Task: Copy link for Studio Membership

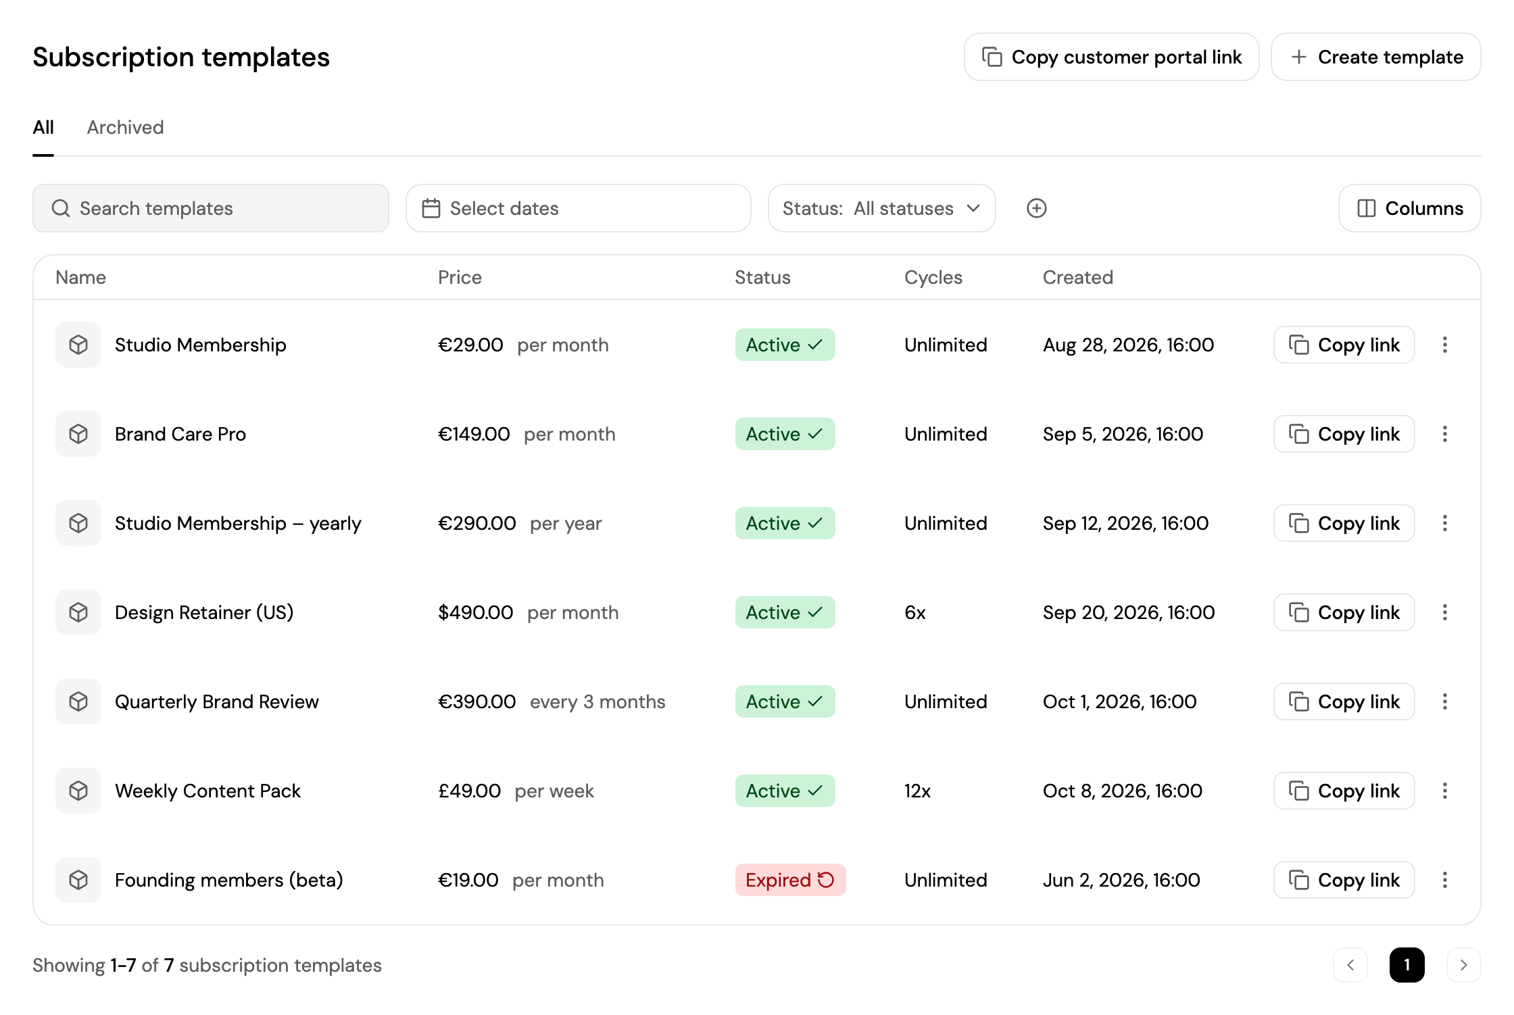Action: [1344, 345]
